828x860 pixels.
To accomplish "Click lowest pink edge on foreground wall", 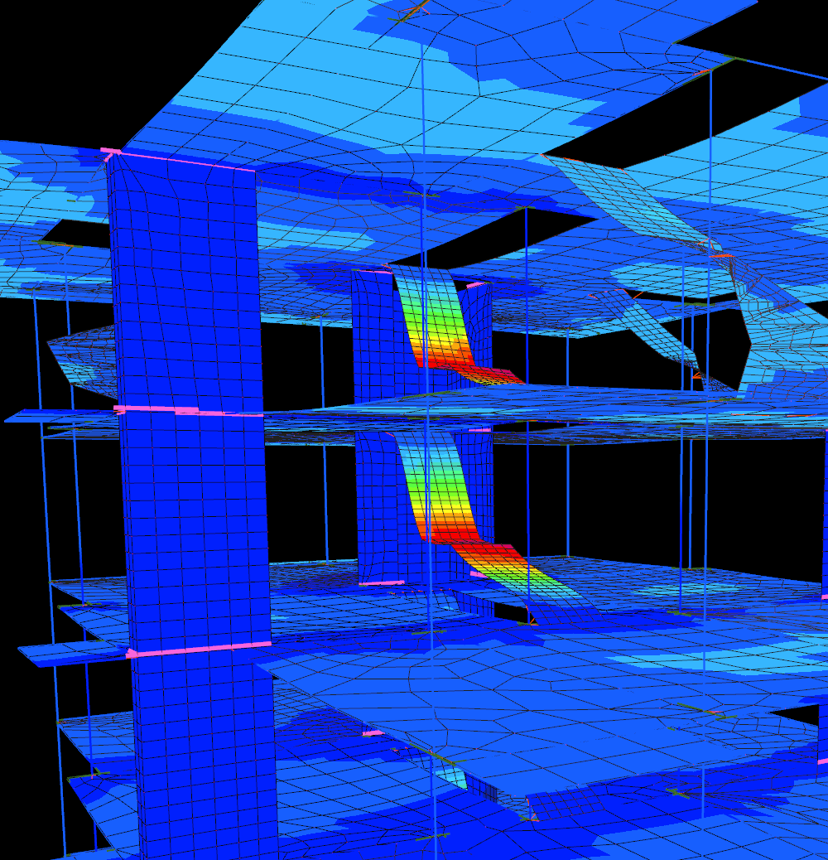I will (x=199, y=649).
